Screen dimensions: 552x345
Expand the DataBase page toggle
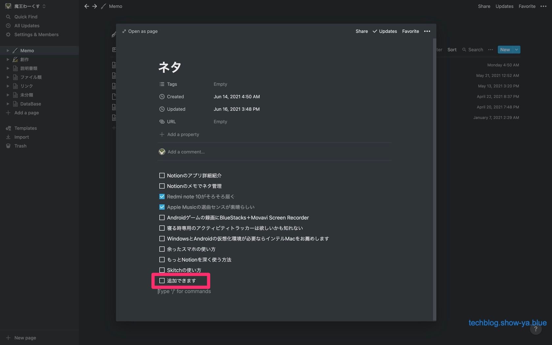[x=8, y=104]
